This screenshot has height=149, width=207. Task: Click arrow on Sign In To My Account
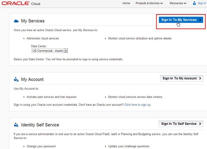(x=200, y=78)
